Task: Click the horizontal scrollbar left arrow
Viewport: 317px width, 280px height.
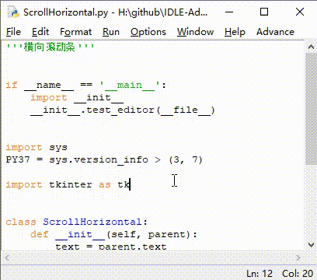Action: [x=7, y=257]
